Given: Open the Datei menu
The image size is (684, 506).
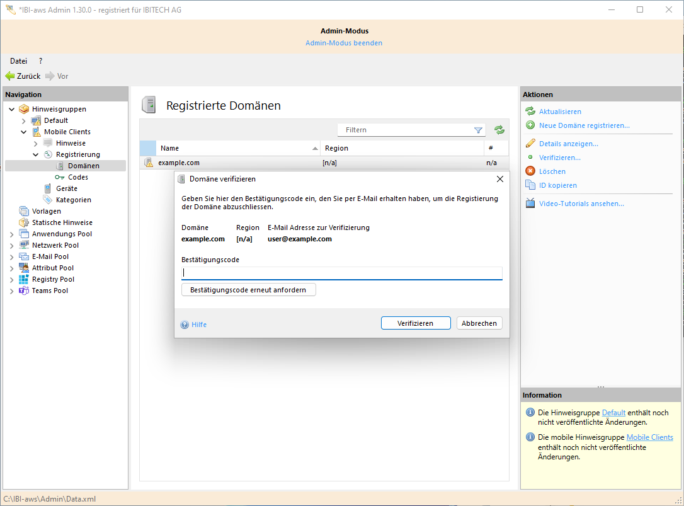Looking at the screenshot, I should pos(18,61).
